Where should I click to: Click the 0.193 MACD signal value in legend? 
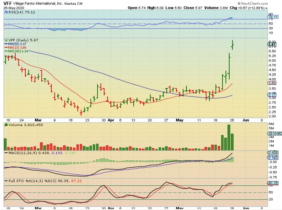pyautogui.click(x=57, y=153)
